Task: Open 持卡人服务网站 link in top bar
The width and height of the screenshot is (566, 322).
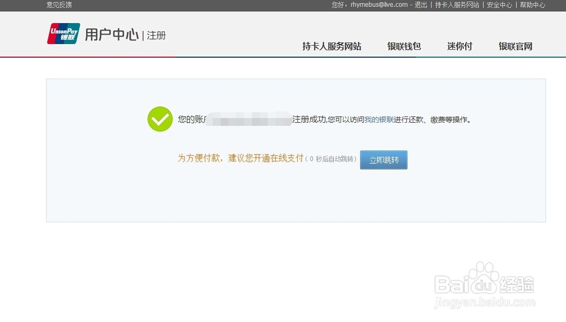Action: pyautogui.click(x=457, y=5)
